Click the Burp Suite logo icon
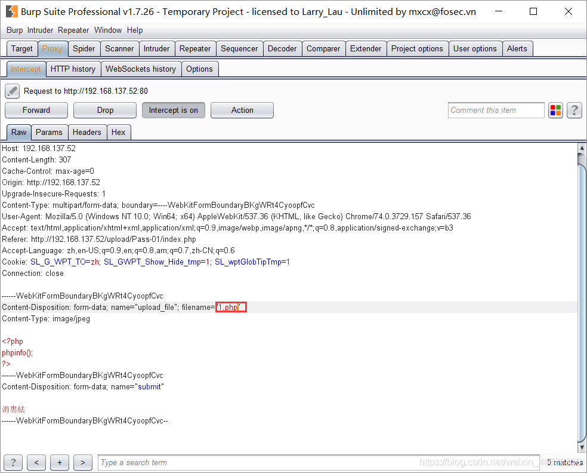This screenshot has width=587, height=473. pos(12,11)
